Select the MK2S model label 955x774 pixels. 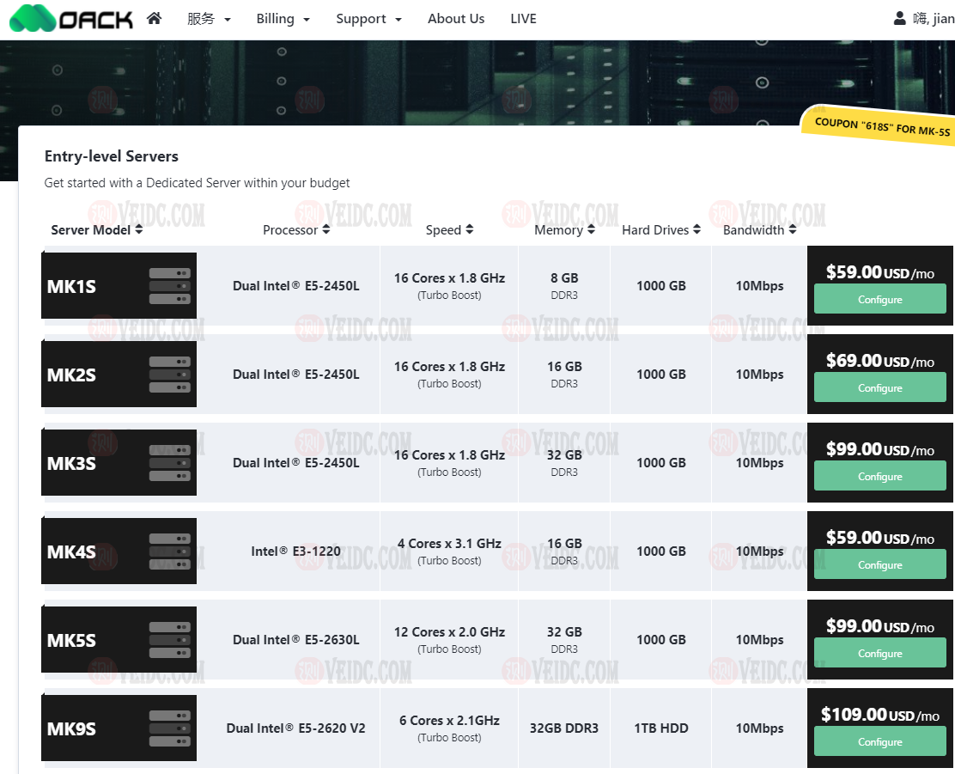click(x=71, y=375)
